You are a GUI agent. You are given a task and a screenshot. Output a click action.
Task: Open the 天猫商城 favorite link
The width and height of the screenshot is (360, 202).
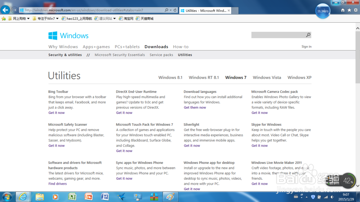pyautogui.click(x=144, y=19)
